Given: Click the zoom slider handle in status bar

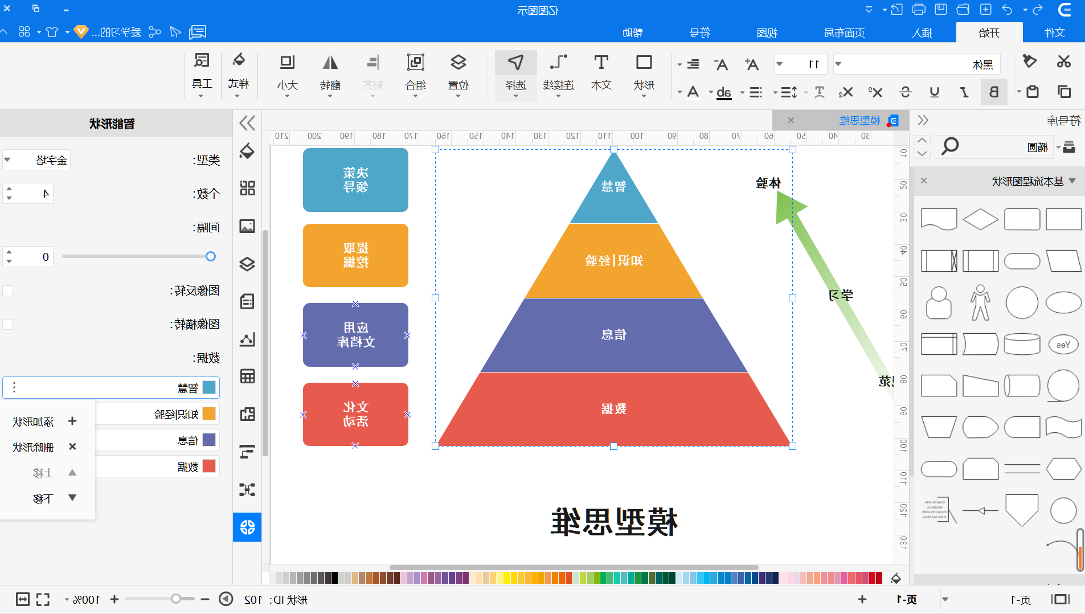Looking at the screenshot, I should [x=176, y=599].
